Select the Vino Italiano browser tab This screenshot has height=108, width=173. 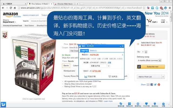[x=40, y=4]
